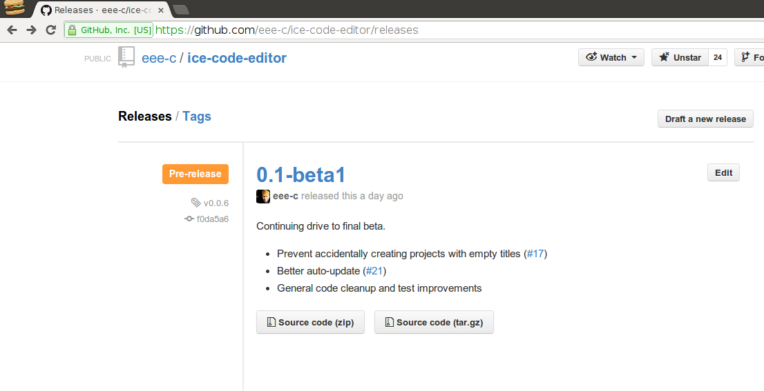Viewport: 764px width, 391px height.
Task: Click the GitHub, Inc. [US] certificate badge
Action: point(108,30)
